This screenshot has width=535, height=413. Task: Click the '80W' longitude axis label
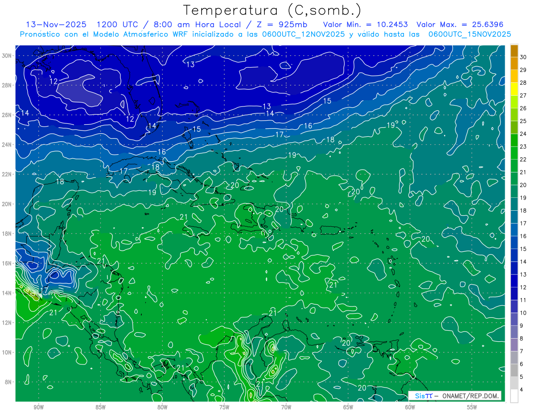(162, 407)
